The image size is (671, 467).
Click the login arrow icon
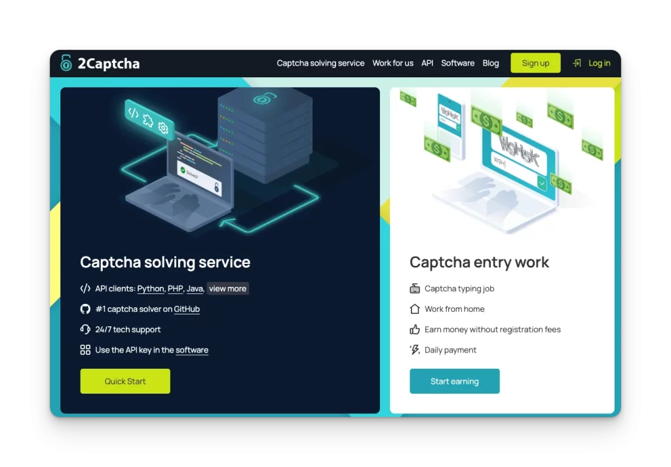577,64
